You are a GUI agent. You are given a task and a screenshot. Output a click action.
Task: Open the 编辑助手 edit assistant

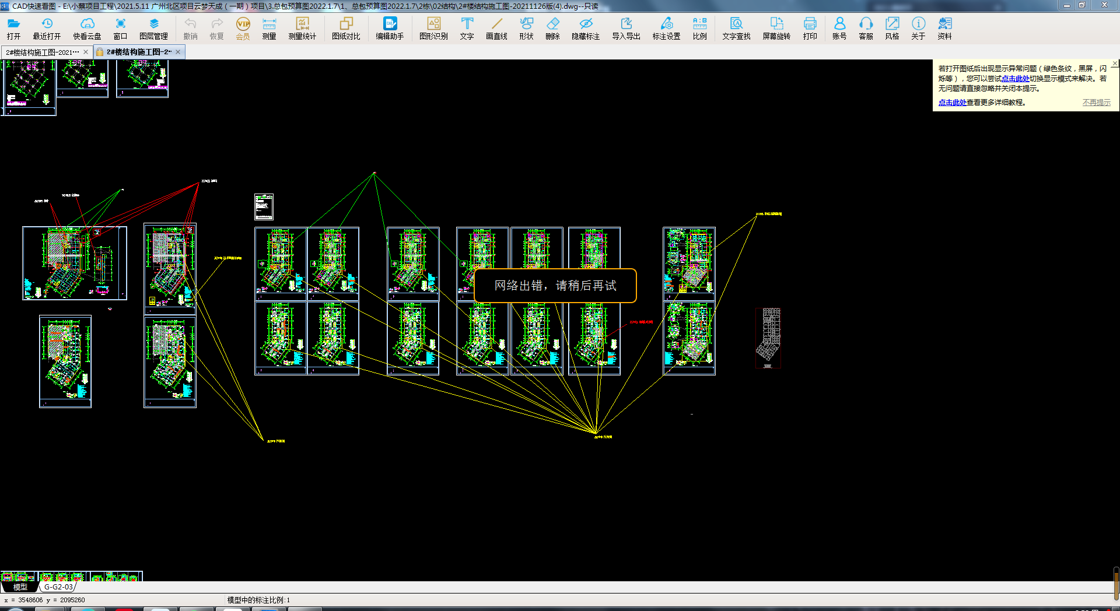(x=390, y=28)
